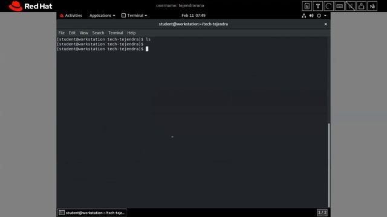Click the terminal window scrollbar
Viewport: 387px width, 217px height.
329,165
